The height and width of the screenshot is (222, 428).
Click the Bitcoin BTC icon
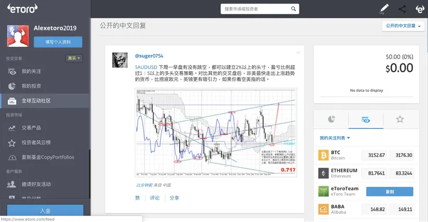323,155
